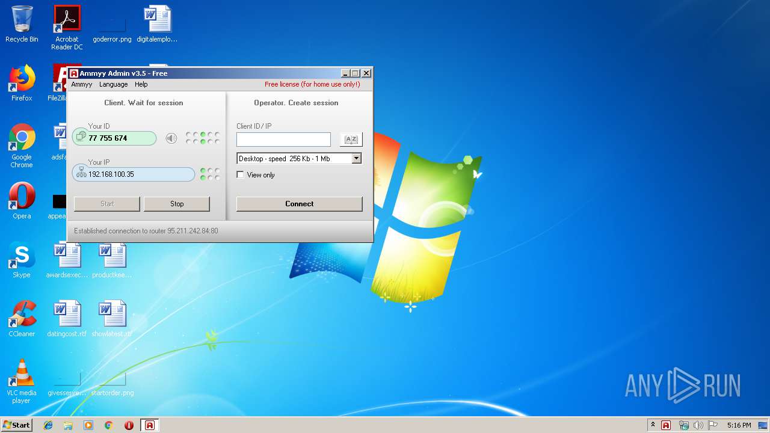Open network status tray icon

click(x=683, y=425)
